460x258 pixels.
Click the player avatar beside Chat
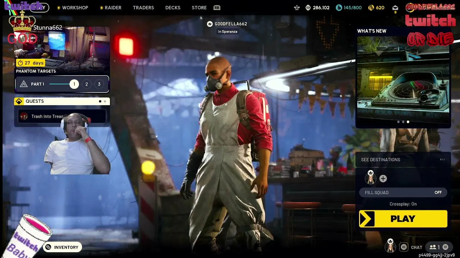390,246
